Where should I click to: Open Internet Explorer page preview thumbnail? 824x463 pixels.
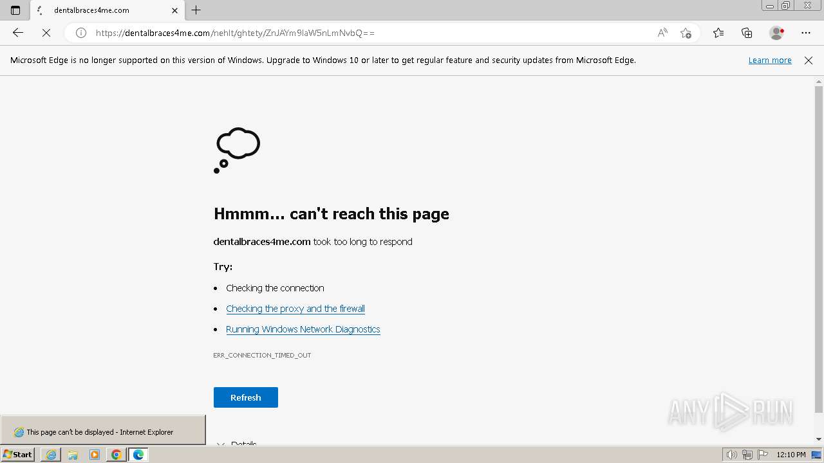(x=103, y=431)
